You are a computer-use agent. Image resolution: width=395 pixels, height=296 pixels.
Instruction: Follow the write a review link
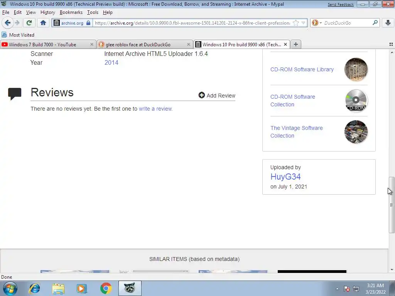(155, 109)
